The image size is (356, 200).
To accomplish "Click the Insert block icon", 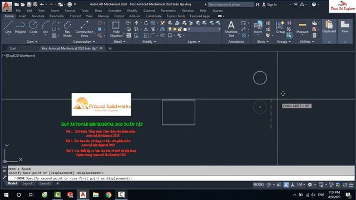I will 258,27.
